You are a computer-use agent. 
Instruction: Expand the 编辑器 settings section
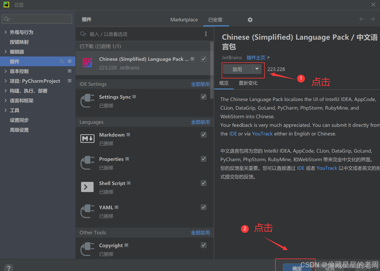[6, 52]
